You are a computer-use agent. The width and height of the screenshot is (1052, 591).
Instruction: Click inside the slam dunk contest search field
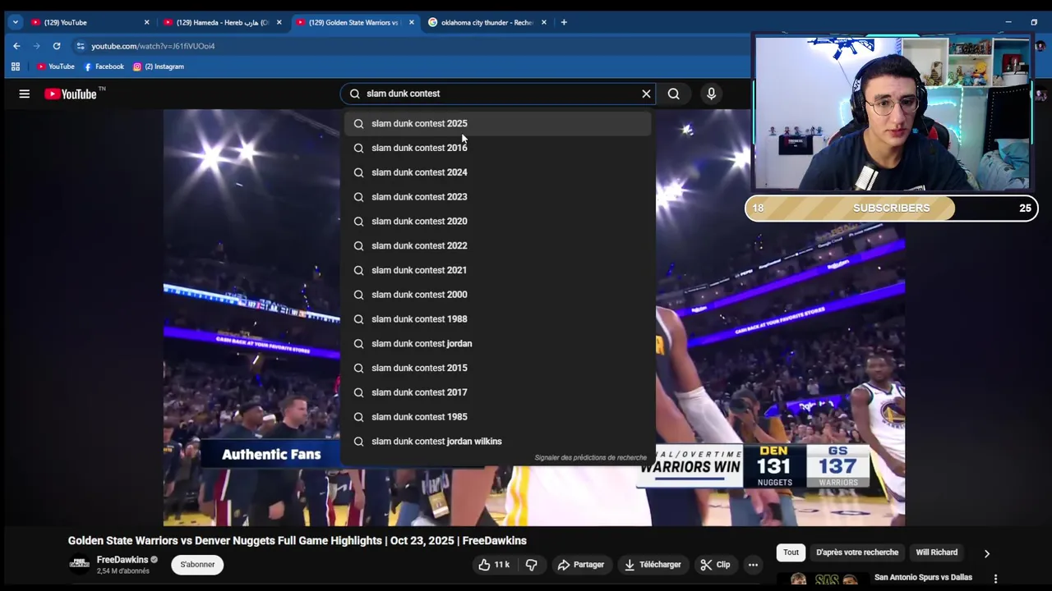500,94
